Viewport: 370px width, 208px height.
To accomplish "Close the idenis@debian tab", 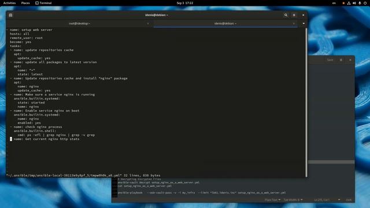I will point(294,24).
